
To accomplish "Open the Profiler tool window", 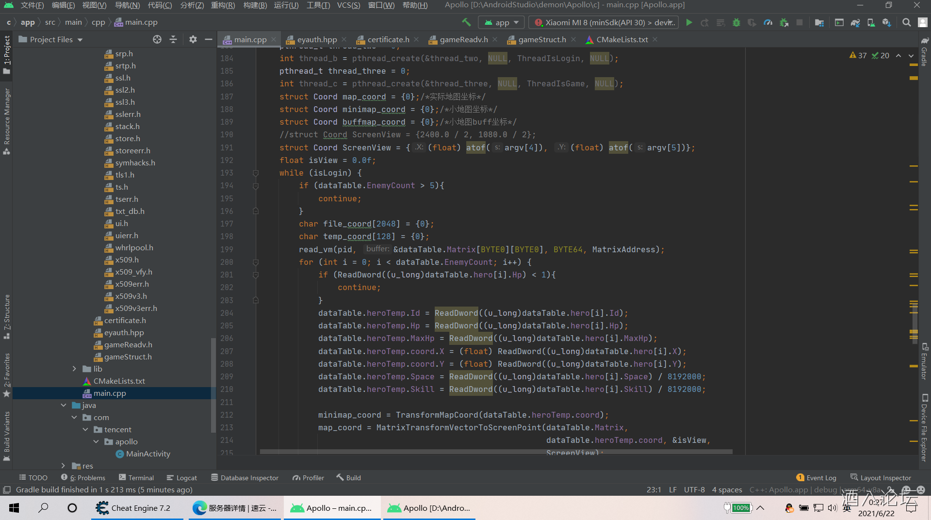I will coord(308,478).
